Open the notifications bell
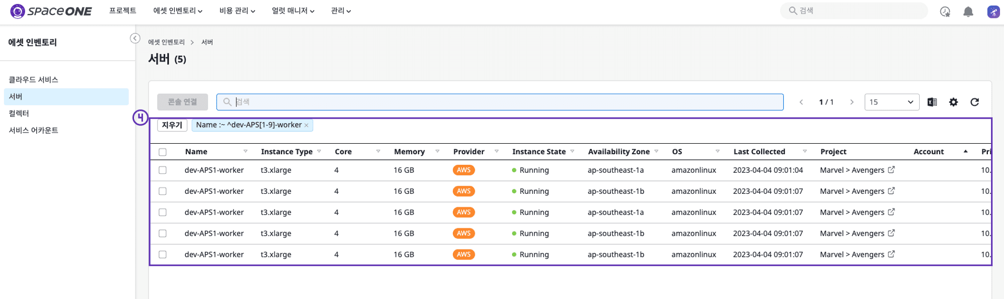The image size is (1004, 299). (x=968, y=12)
